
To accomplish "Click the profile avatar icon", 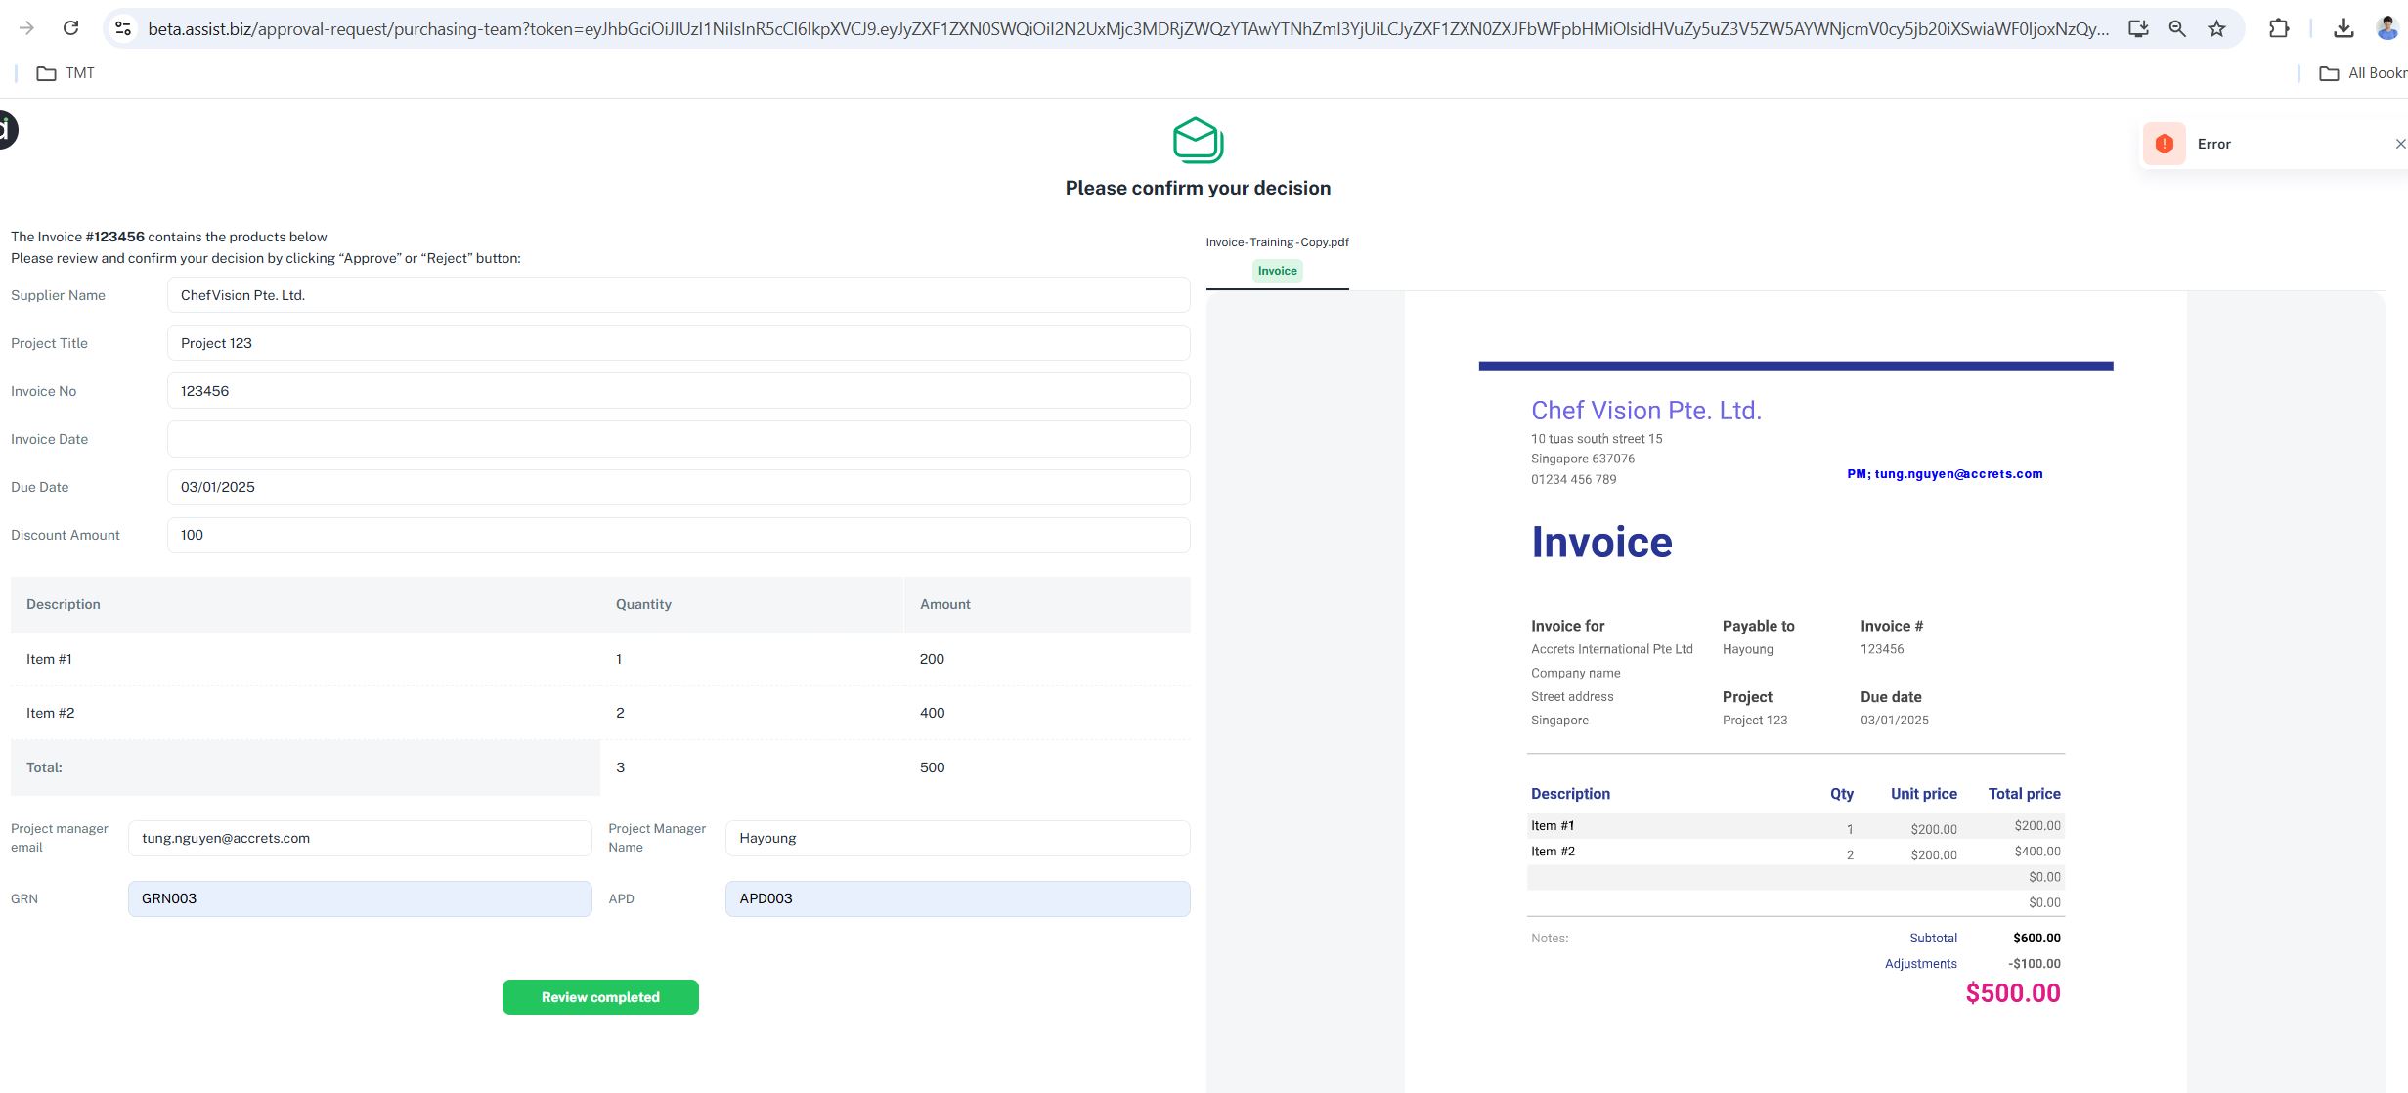I will pyautogui.click(x=2386, y=28).
